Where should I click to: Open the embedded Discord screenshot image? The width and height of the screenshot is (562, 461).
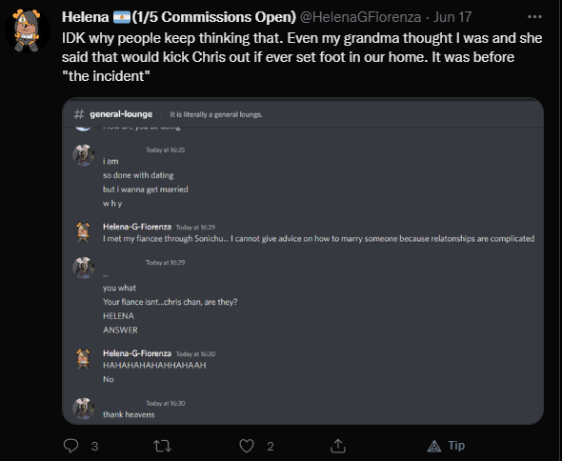pos(303,261)
